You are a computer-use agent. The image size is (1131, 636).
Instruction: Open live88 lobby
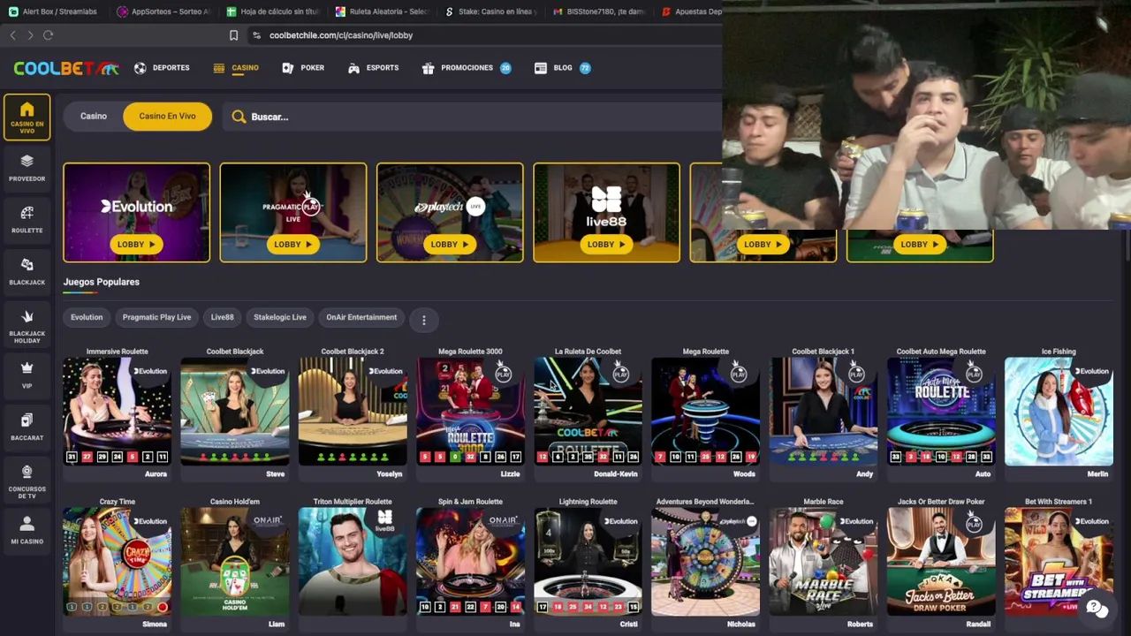[606, 213]
